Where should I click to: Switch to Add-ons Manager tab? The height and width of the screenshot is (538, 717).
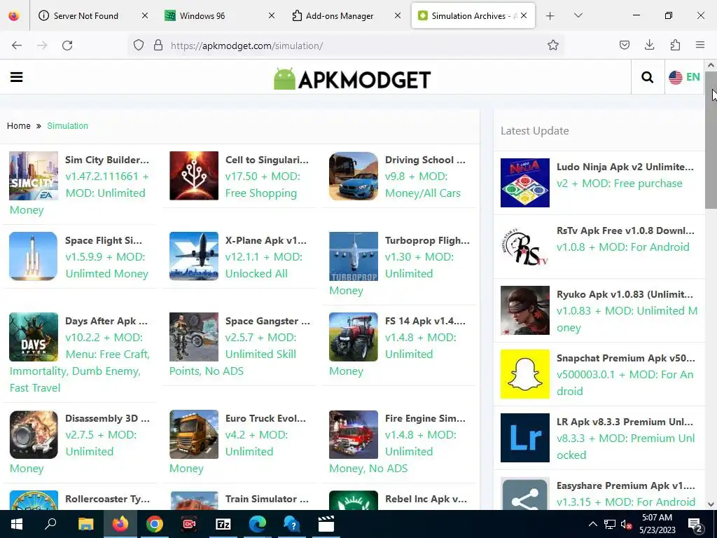point(347,15)
